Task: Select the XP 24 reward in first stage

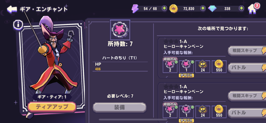Action: tap(203, 67)
